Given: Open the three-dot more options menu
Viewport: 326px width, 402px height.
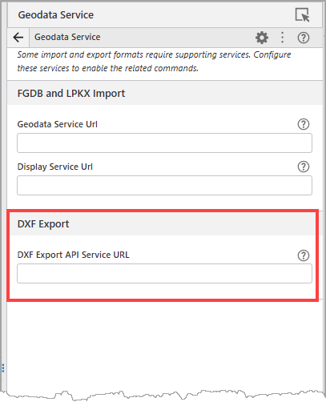Looking at the screenshot, I should click(x=282, y=38).
